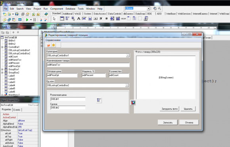Expand the ControlBar1 tree node
This screenshot has height=147, width=230.
pos(2,47)
